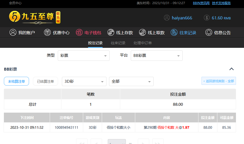244x144 pixels.
Task: Open the 电子钱包 wallet icon
Action: click(79, 32)
